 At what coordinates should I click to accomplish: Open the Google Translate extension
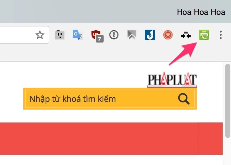coord(78,35)
